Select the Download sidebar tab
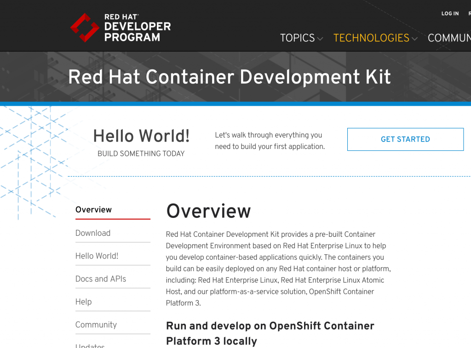 (x=113, y=233)
